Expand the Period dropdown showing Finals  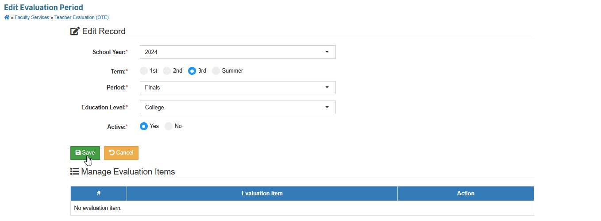coord(238,88)
